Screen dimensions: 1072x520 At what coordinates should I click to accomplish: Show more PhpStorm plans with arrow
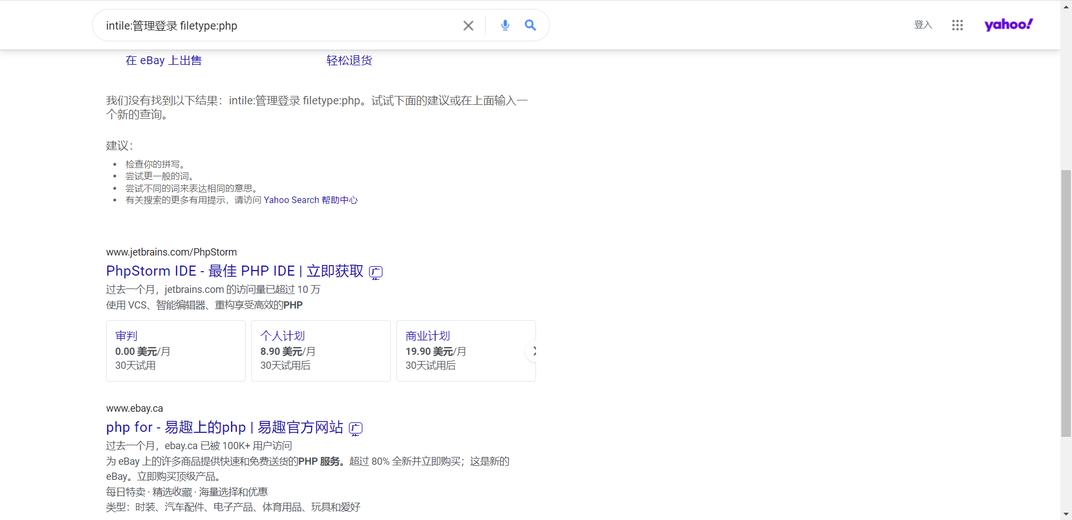(x=533, y=351)
